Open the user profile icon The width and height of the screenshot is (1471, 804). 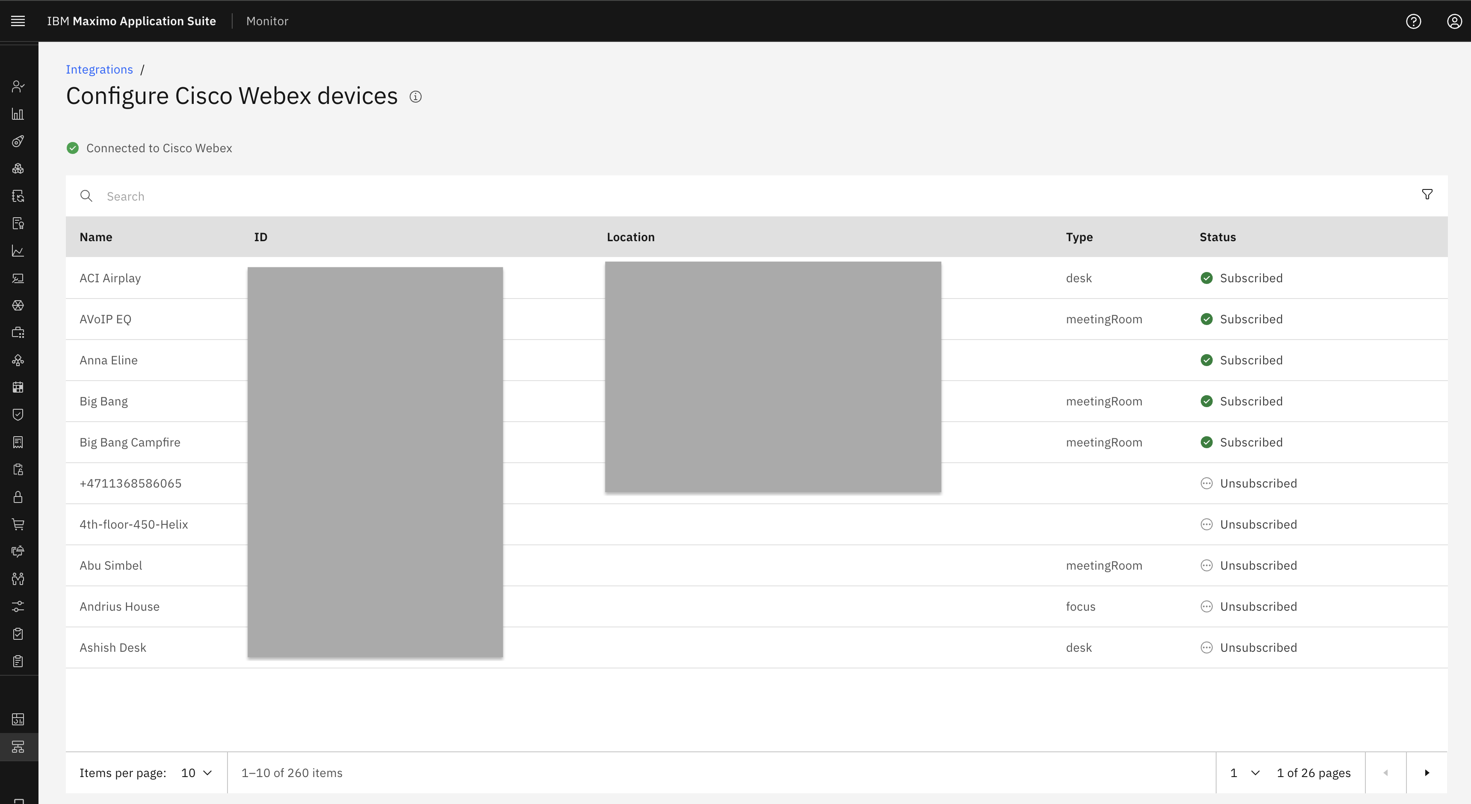tap(1454, 21)
